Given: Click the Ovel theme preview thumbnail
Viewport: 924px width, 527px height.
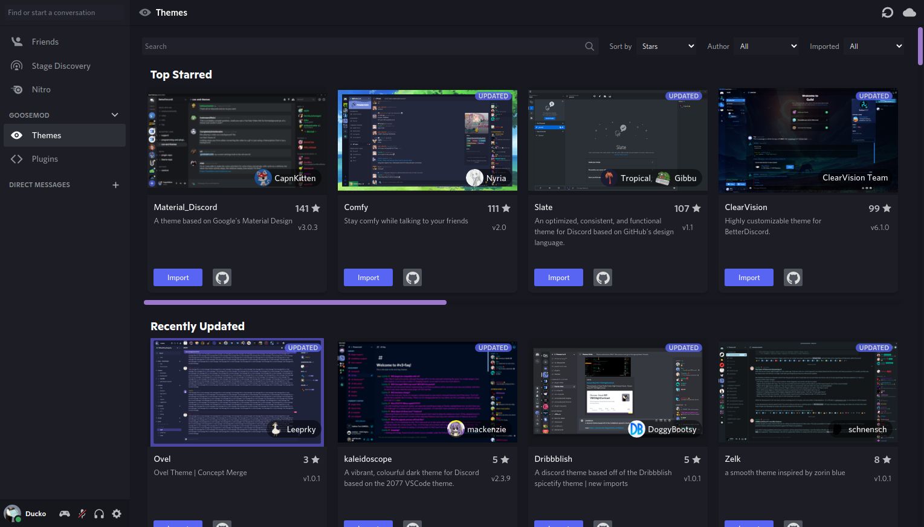Looking at the screenshot, I should coord(237,392).
